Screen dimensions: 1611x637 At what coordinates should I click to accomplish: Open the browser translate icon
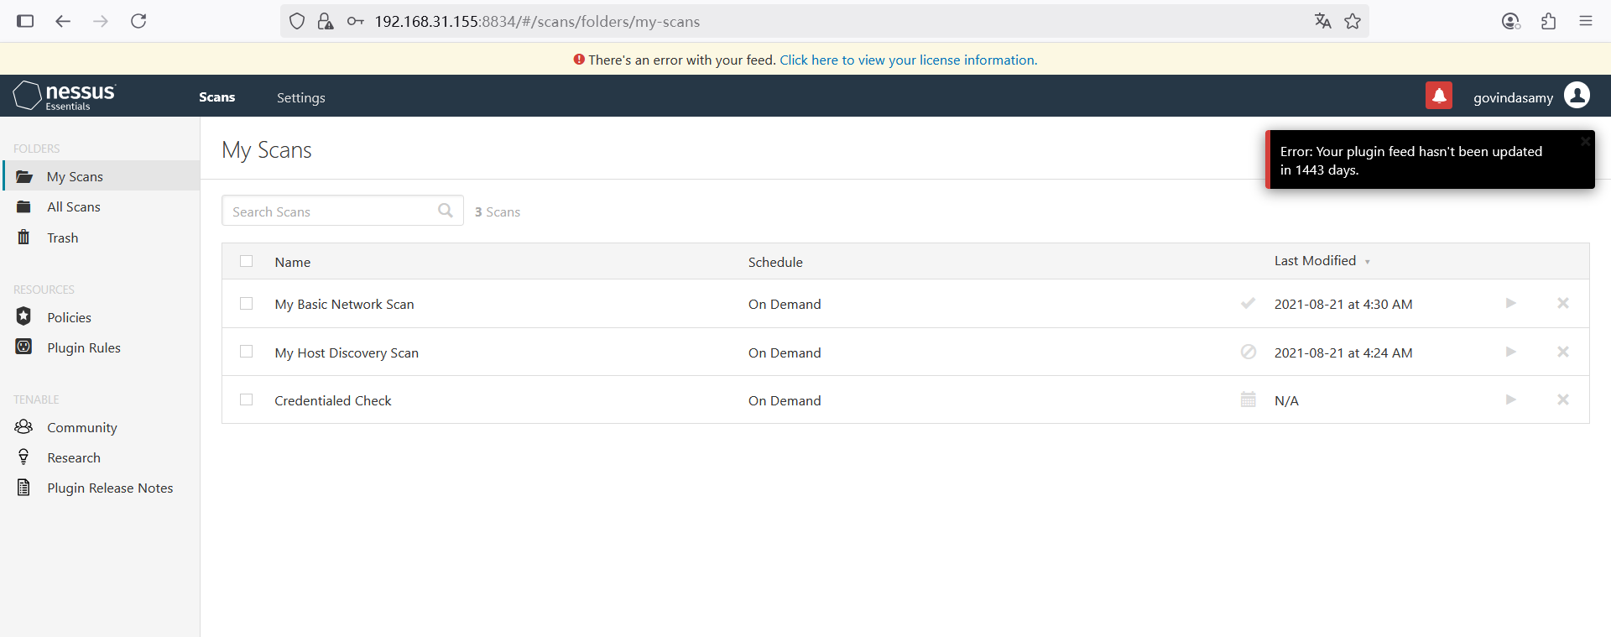click(1322, 21)
